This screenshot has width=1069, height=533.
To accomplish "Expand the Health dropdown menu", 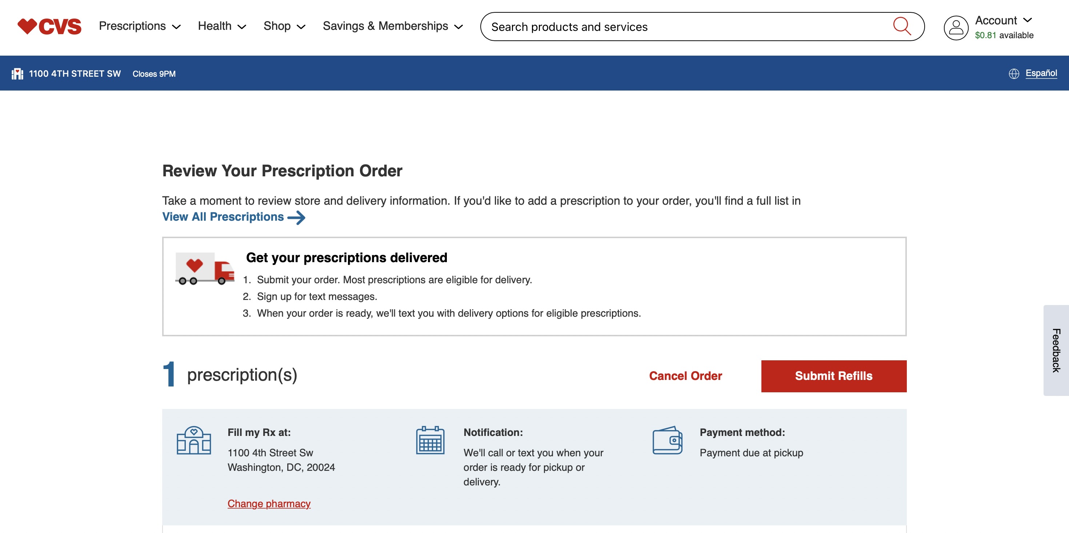I will (x=222, y=26).
